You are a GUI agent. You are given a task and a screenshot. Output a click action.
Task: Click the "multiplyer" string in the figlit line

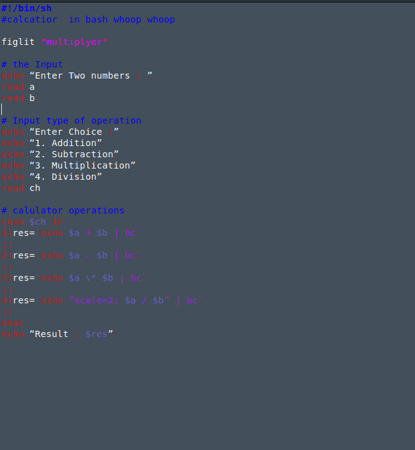[x=74, y=42]
